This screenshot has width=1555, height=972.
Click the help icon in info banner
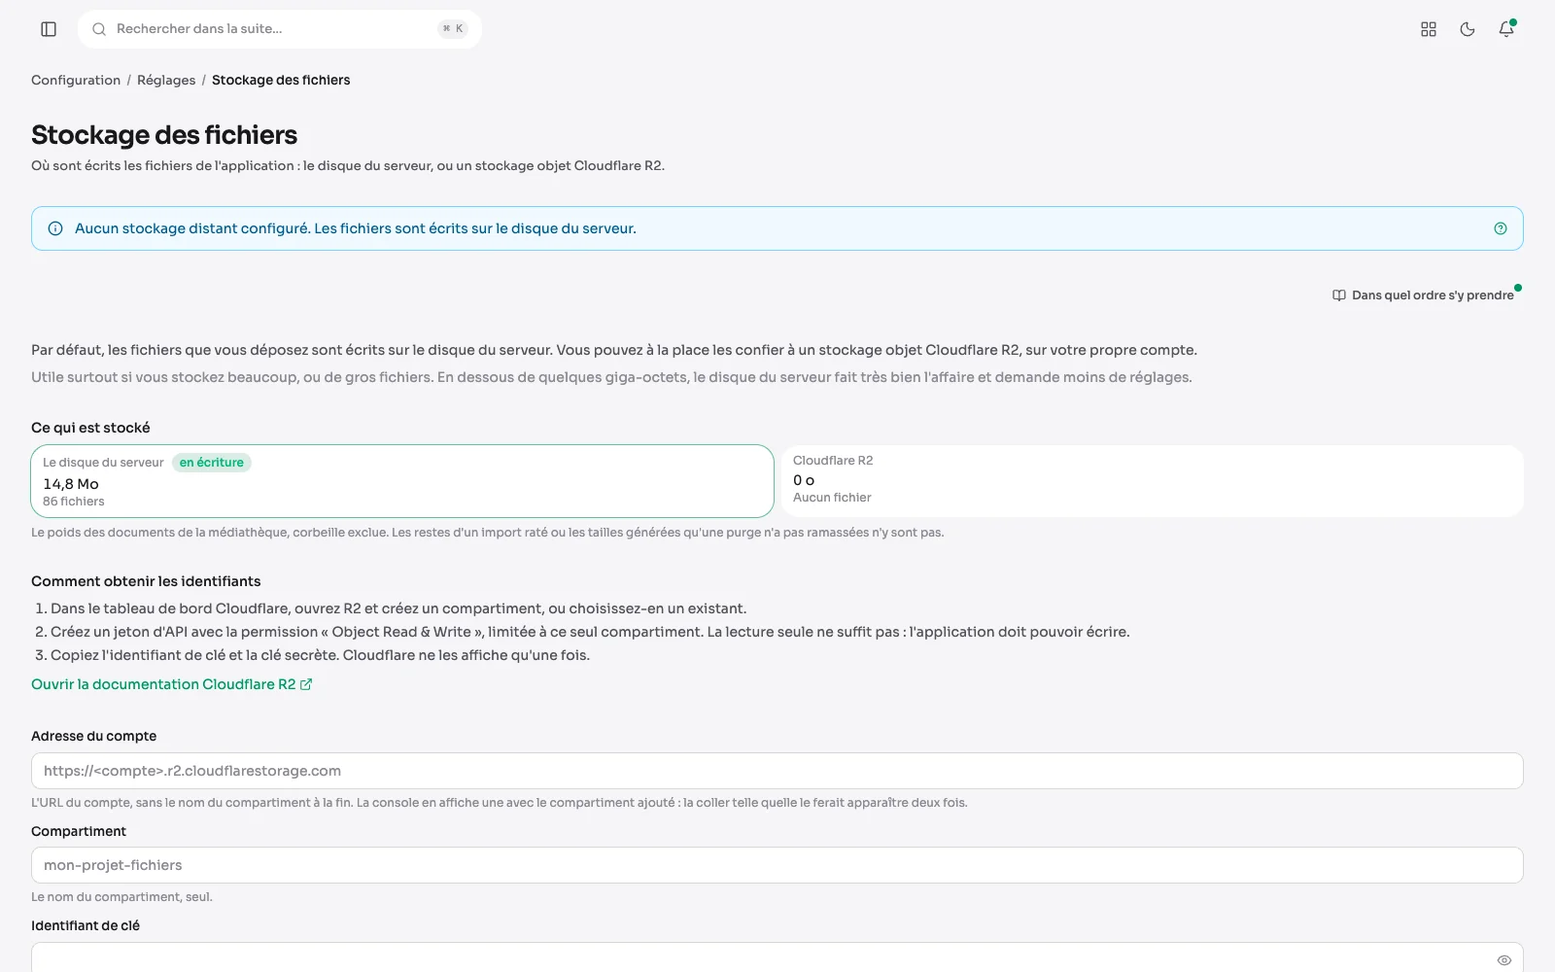coord(1501,228)
